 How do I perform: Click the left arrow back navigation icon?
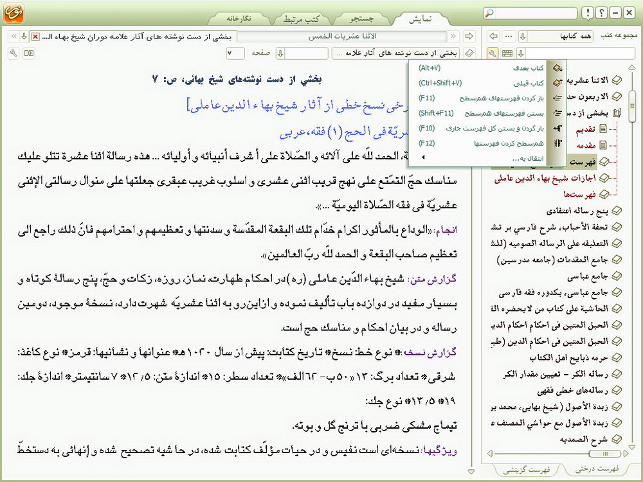point(494,36)
